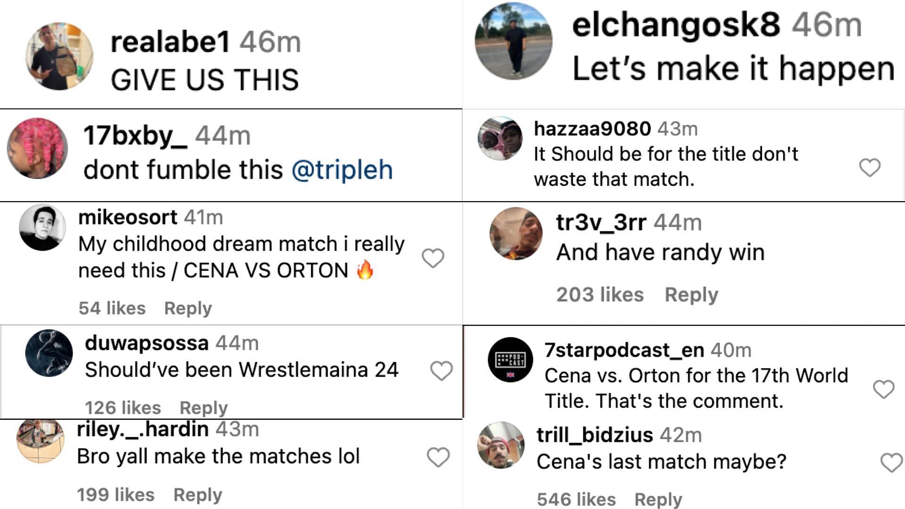This screenshot has height=509, width=905.
Task: Like mikeosort's Cena vs Orton comment
Action: [433, 258]
